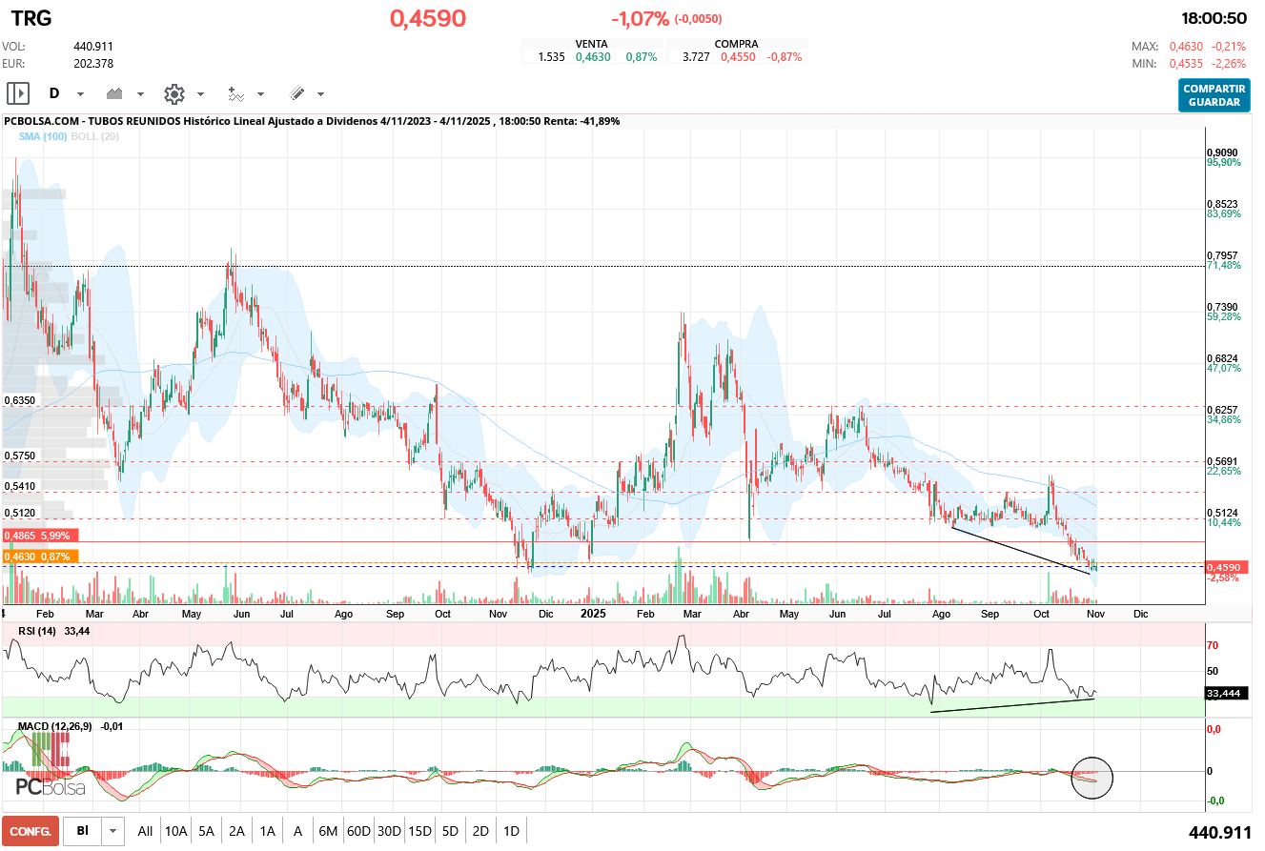Switch to the 1A time range
The image size is (1265, 851).
tap(267, 831)
